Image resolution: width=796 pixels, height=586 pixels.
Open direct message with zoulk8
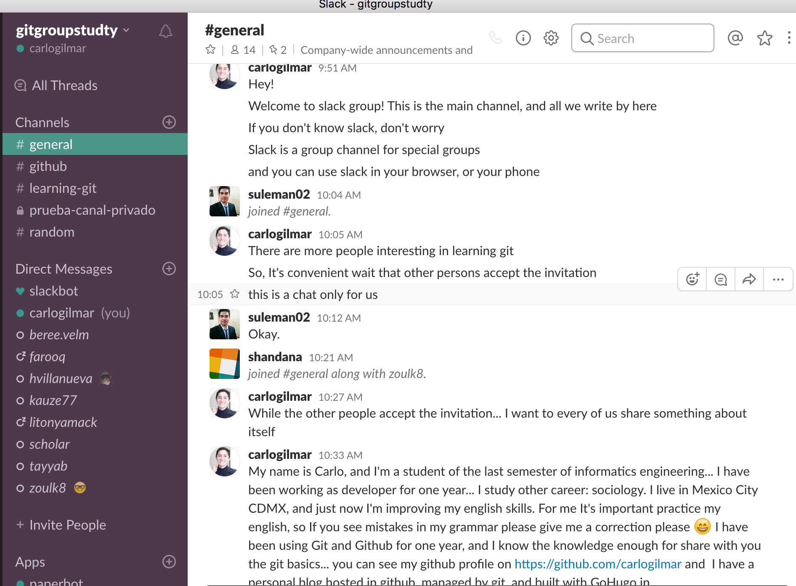pyautogui.click(x=95, y=488)
